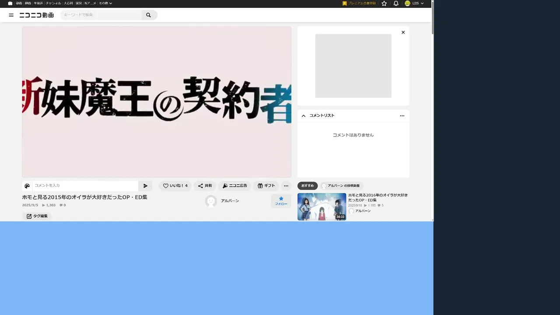The height and width of the screenshot is (315, 560).
Task: Click アルバーン name under recommended video
Action: pyautogui.click(x=363, y=211)
